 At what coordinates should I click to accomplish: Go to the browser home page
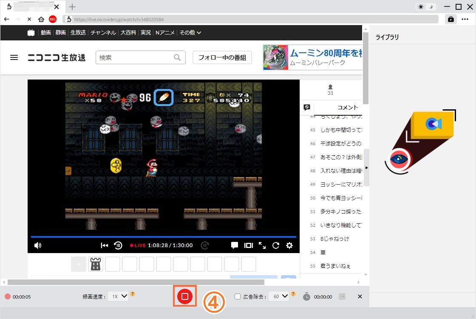[x=41, y=19]
